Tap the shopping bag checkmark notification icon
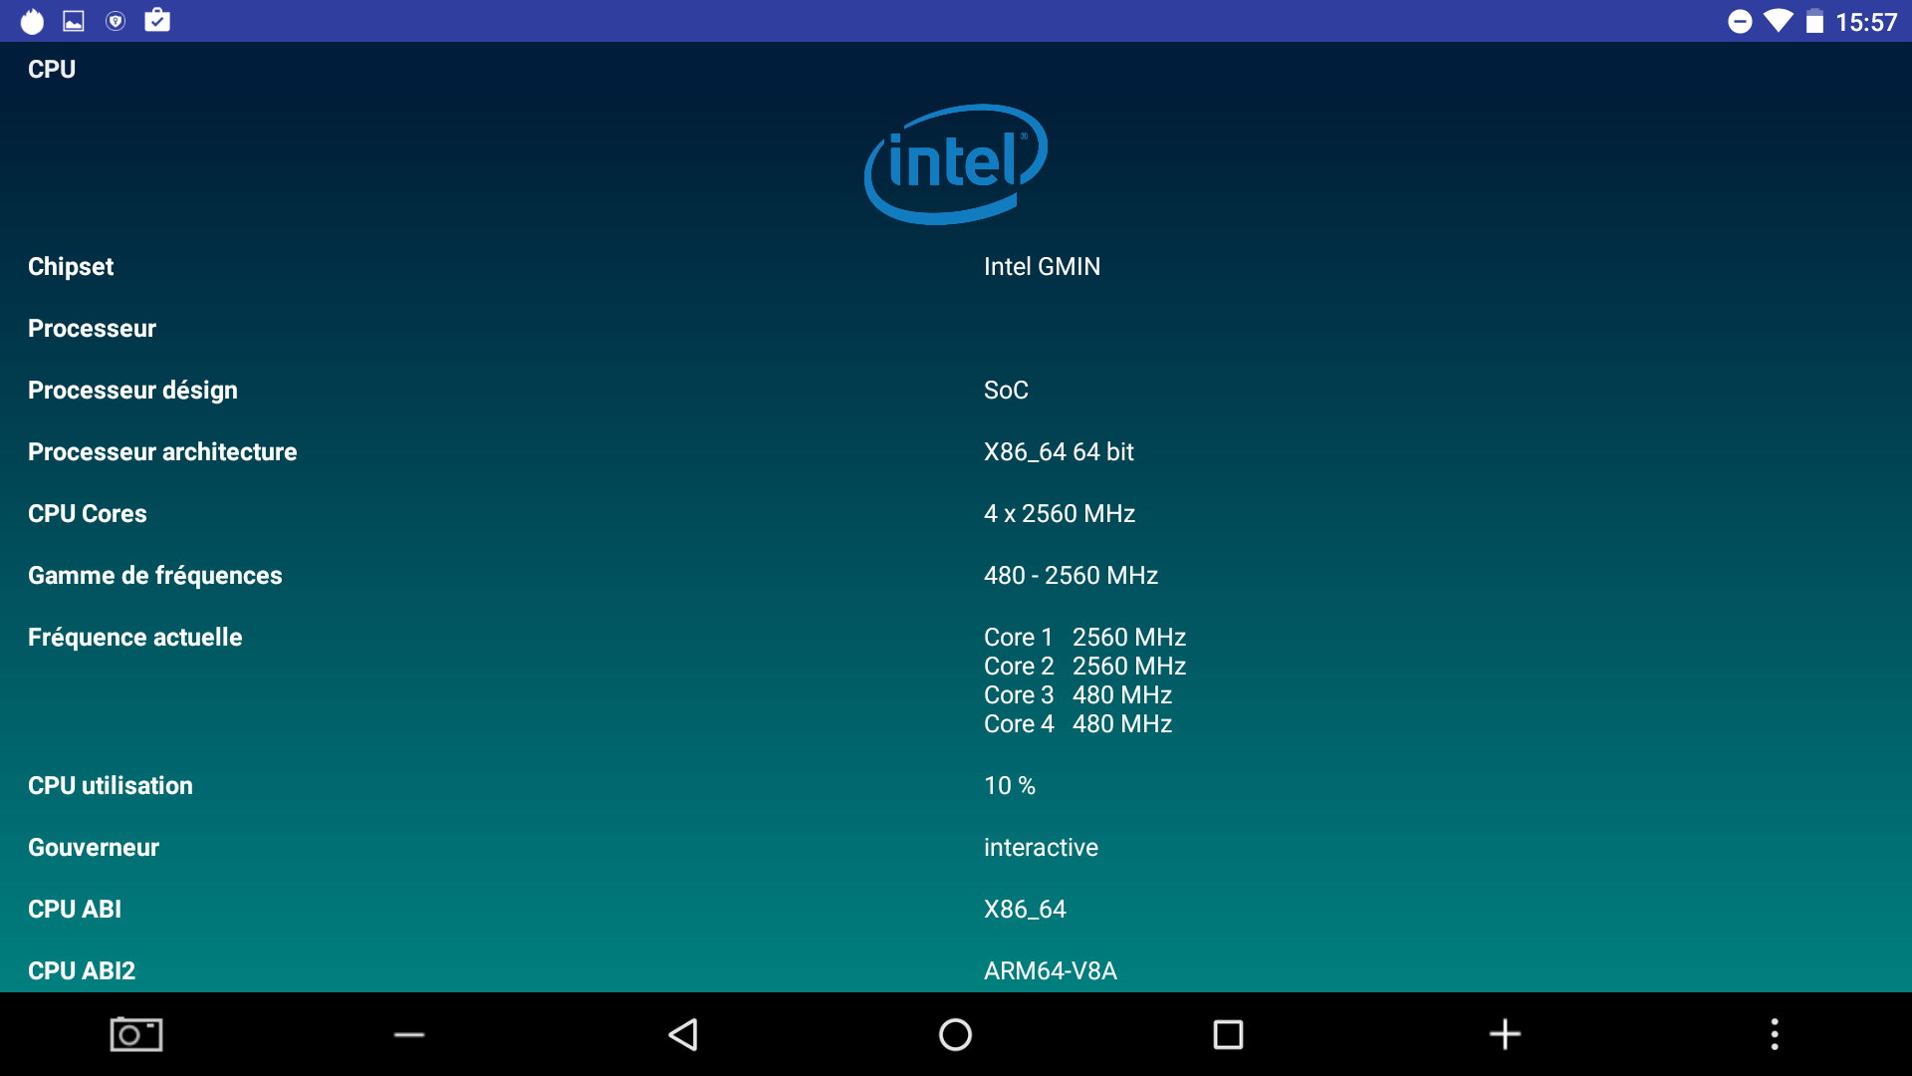Image resolution: width=1912 pixels, height=1076 pixels. coord(157,20)
